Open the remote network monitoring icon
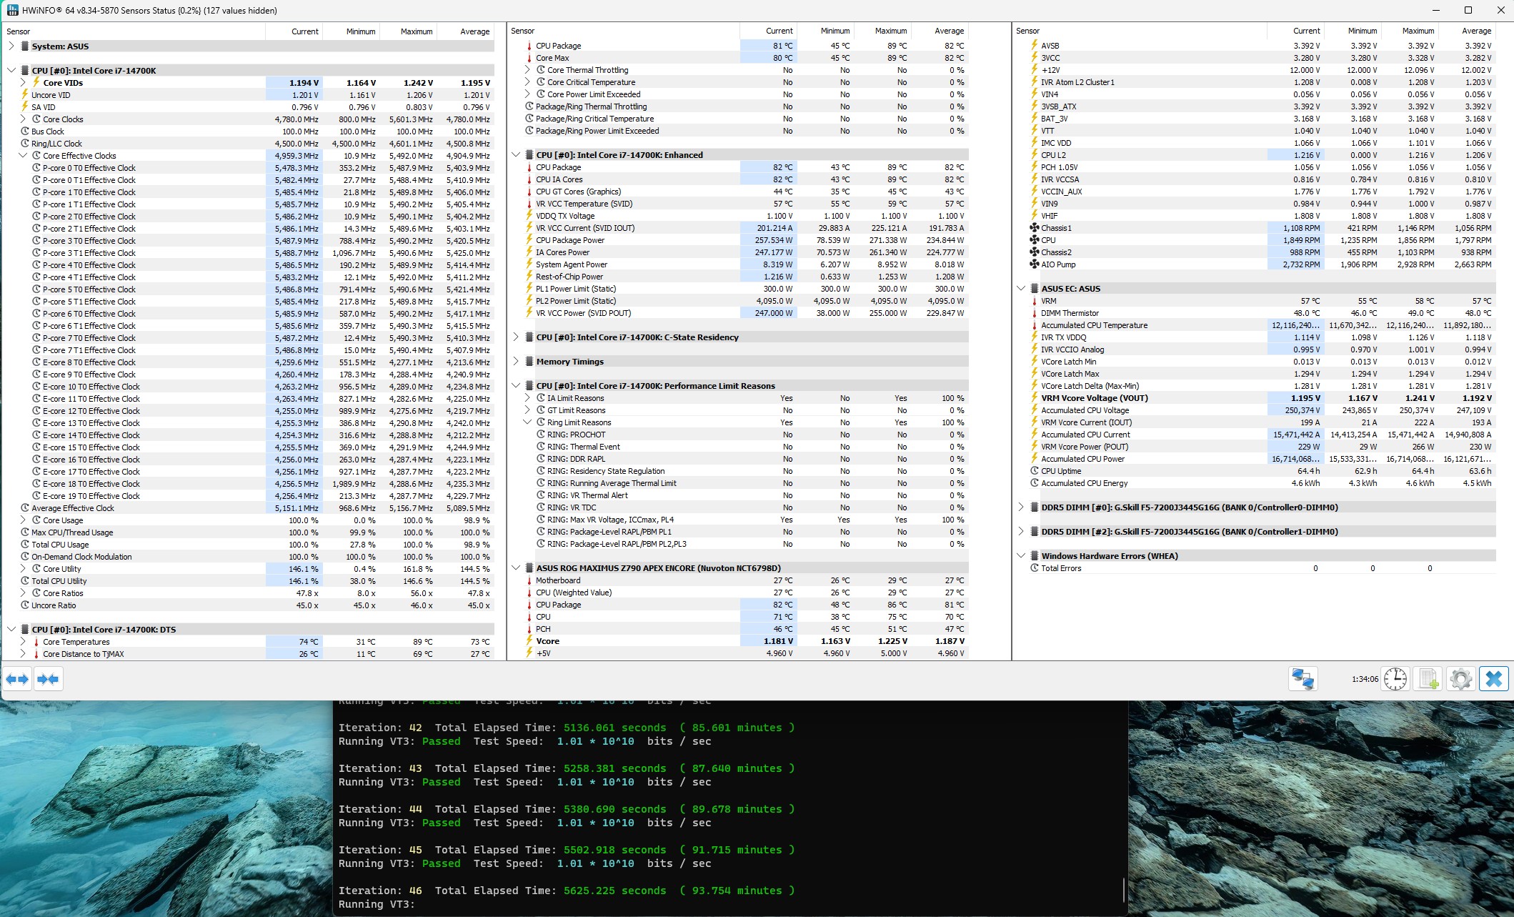This screenshot has height=917, width=1514. pos(1303,679)
